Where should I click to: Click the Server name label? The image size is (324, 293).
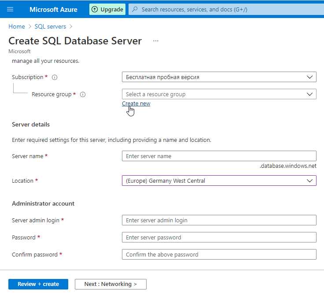pyautogui.click(x=27, y=156)
